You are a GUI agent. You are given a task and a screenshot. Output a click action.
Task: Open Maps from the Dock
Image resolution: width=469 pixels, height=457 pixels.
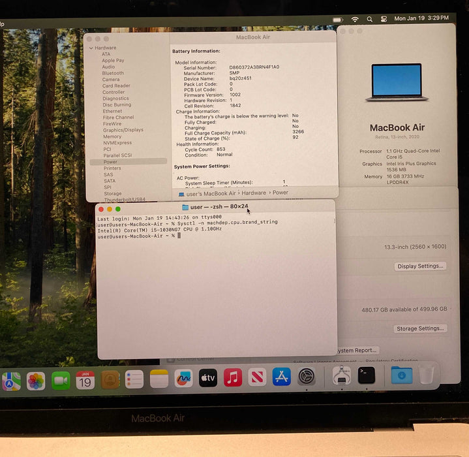[11, 381]
